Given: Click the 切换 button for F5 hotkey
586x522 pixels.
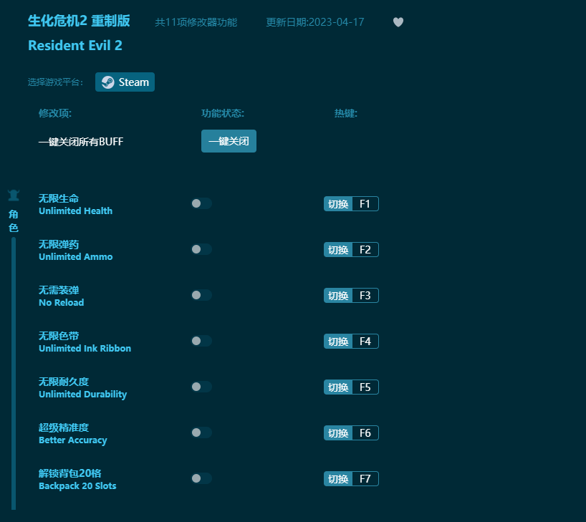Looking at the screenshot, I should coord(338,387).
